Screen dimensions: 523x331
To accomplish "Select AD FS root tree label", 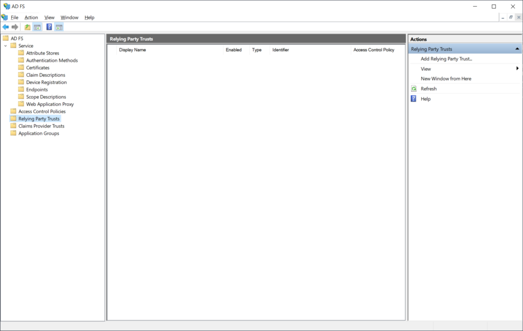I will [17, 38].
